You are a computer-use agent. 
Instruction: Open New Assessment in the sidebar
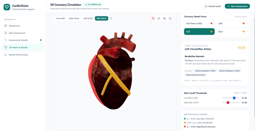click(23, 33)
